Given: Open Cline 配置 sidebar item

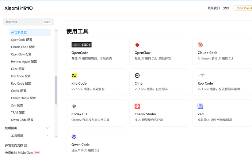Looking at the screenshot, I should tap(18, 69).
